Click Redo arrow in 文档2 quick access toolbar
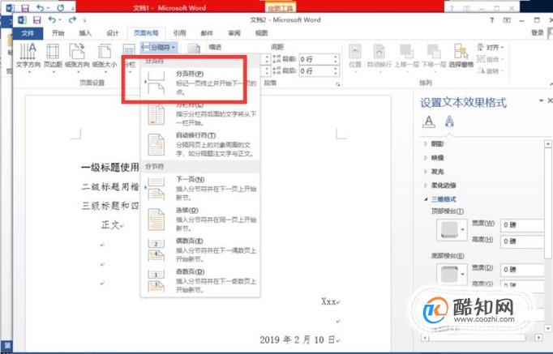This screenshot has height=354, width=553. 72,19
